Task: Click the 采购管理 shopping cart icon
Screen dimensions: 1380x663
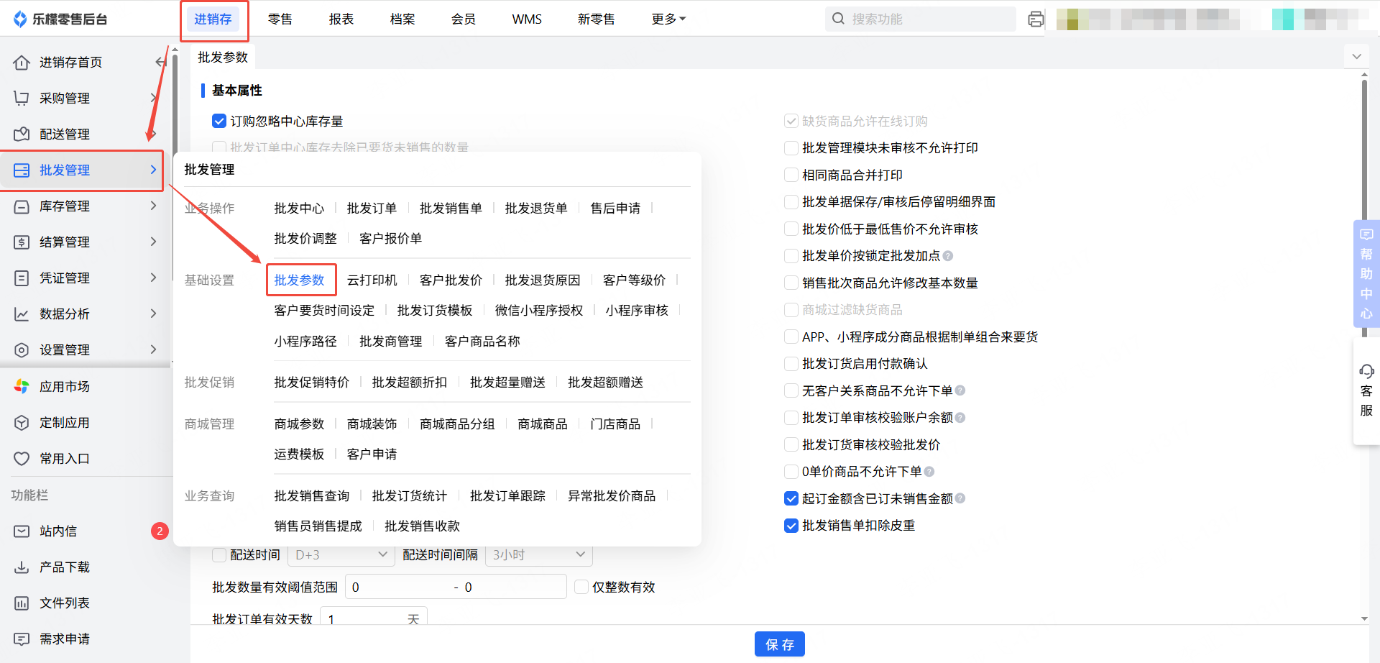Action: (x=22, y=99)
